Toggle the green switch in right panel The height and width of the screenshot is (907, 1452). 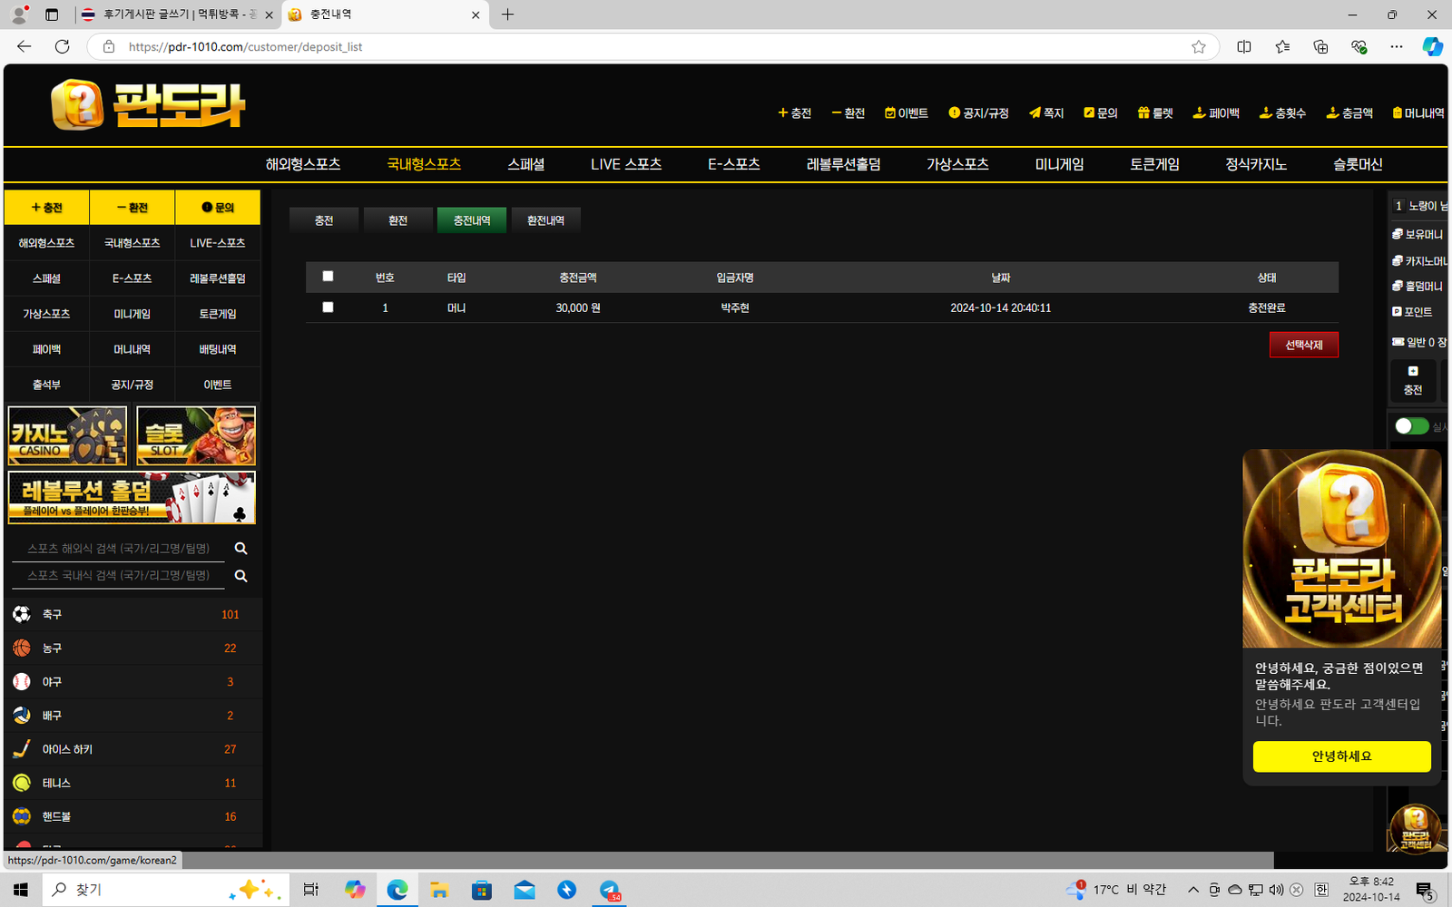[x=1411, y=426]
